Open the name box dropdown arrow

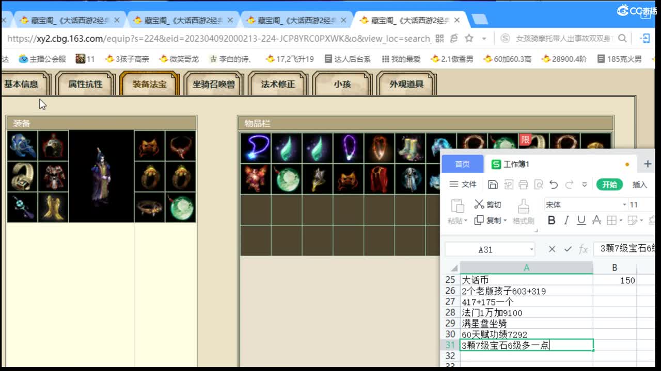tap(531, 249)
